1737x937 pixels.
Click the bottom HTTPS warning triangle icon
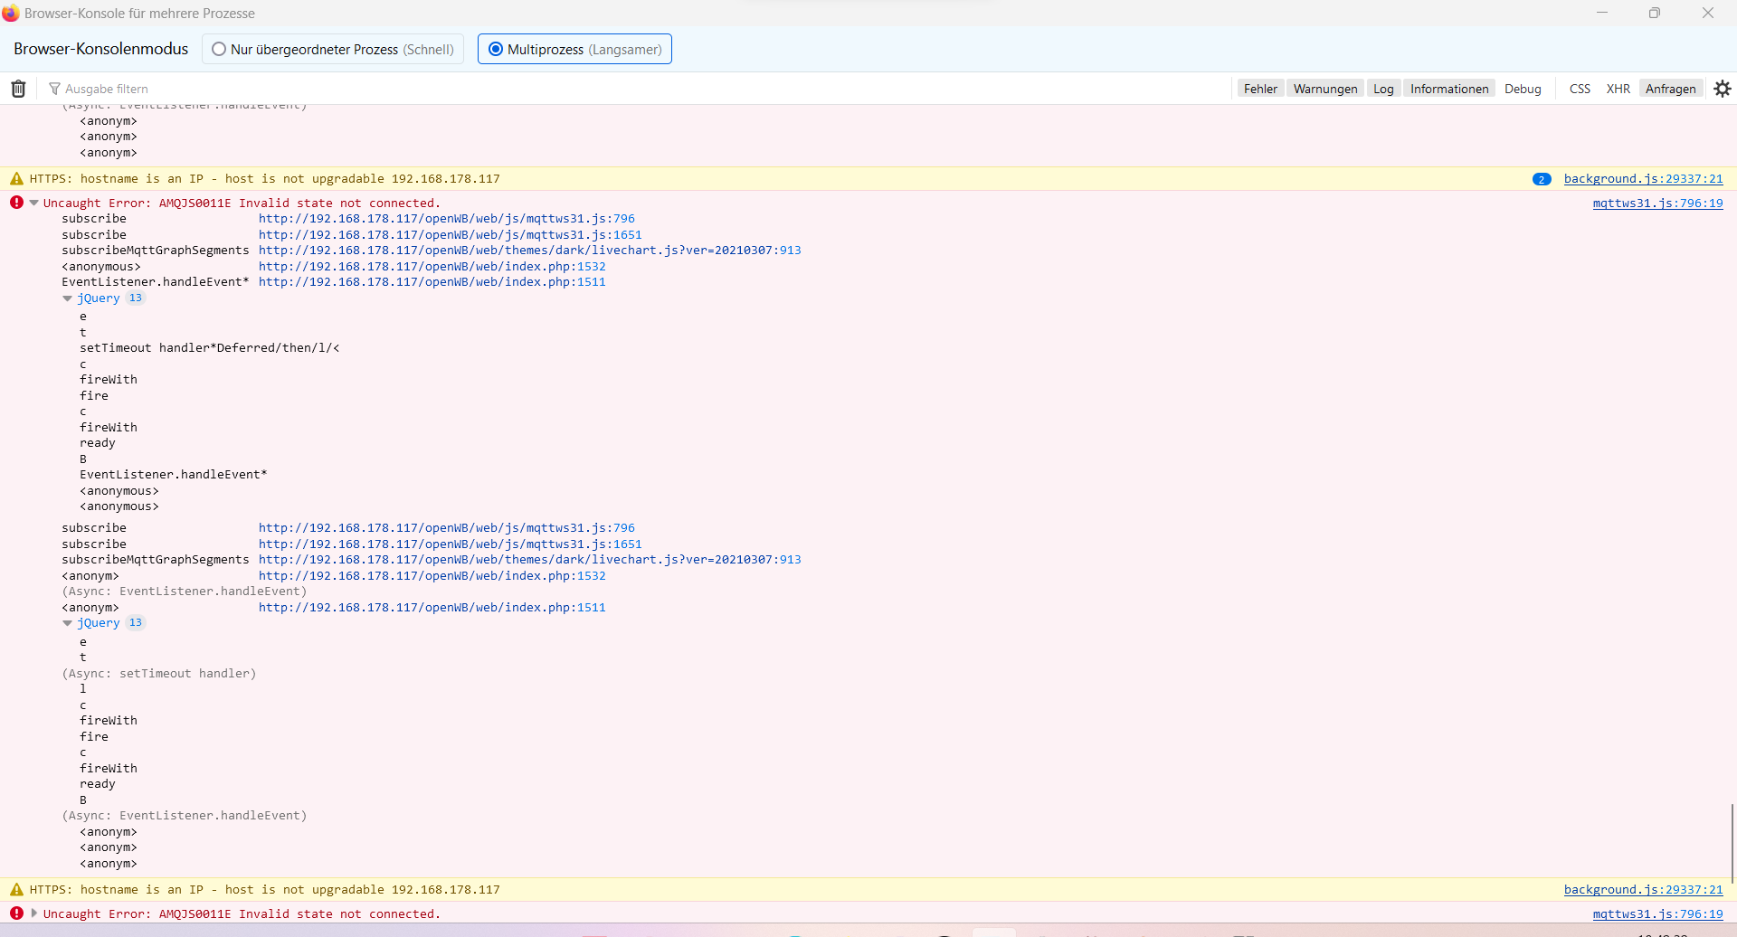pyautogui.click(x=16, y=890)
